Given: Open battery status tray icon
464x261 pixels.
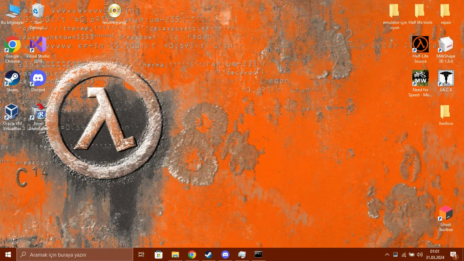Looking at the screenshot, I should click(412, 255).
